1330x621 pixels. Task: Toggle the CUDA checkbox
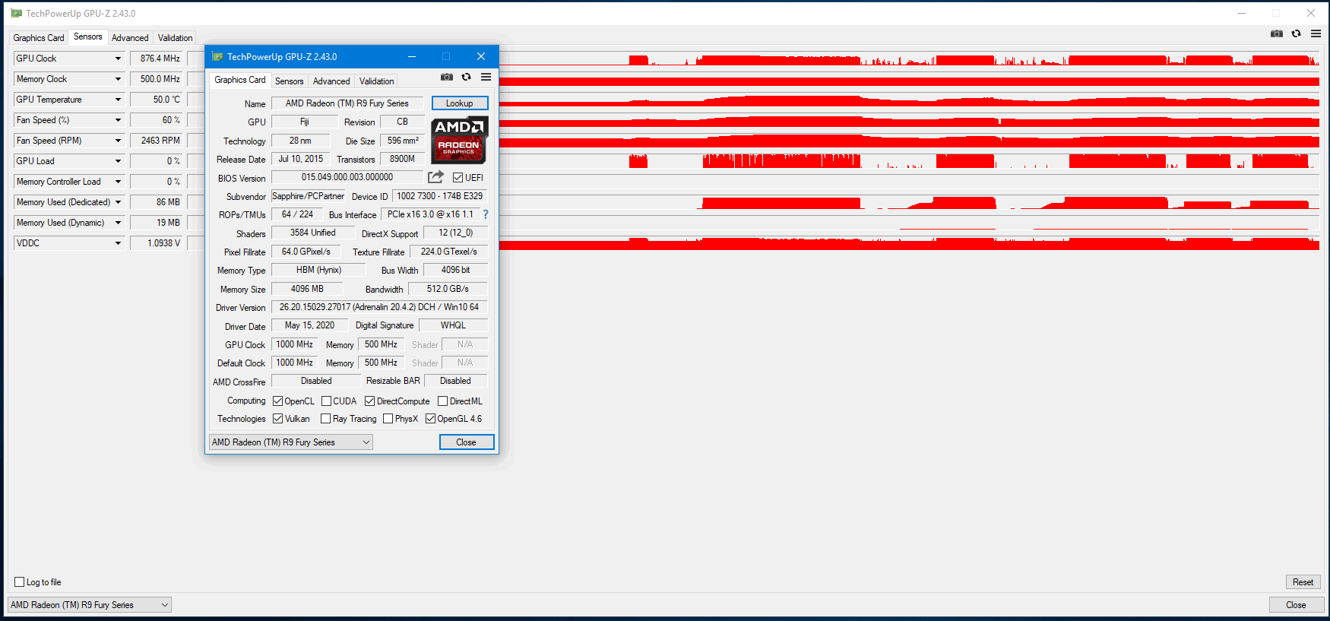tap(326, 401)
